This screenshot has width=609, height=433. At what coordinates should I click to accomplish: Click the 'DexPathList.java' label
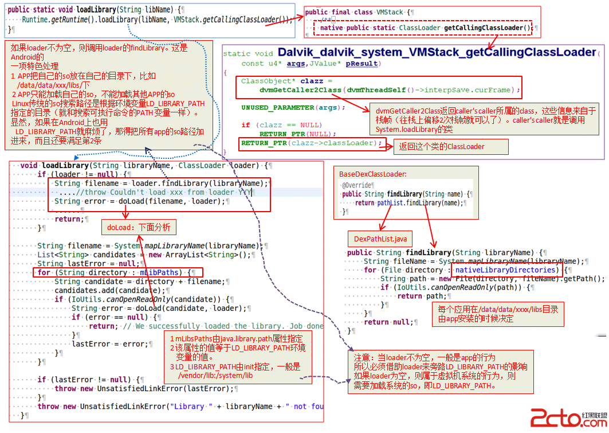tap(380, 239)
